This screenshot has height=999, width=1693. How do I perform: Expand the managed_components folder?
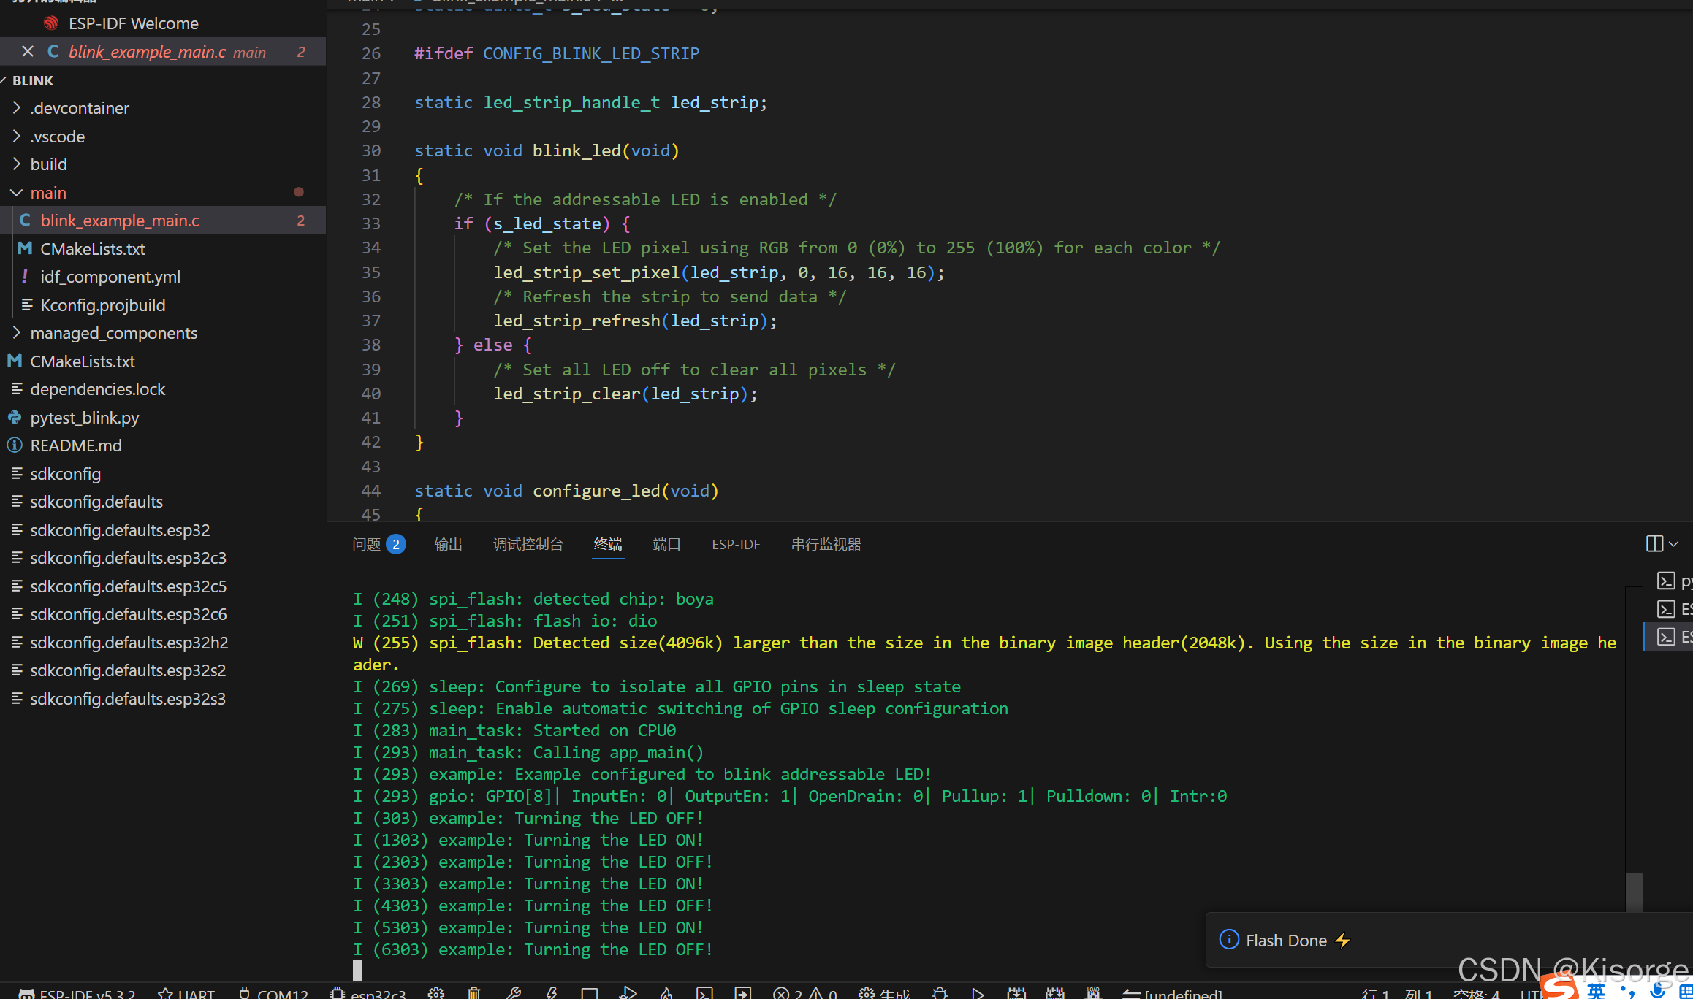click(113, 333)
